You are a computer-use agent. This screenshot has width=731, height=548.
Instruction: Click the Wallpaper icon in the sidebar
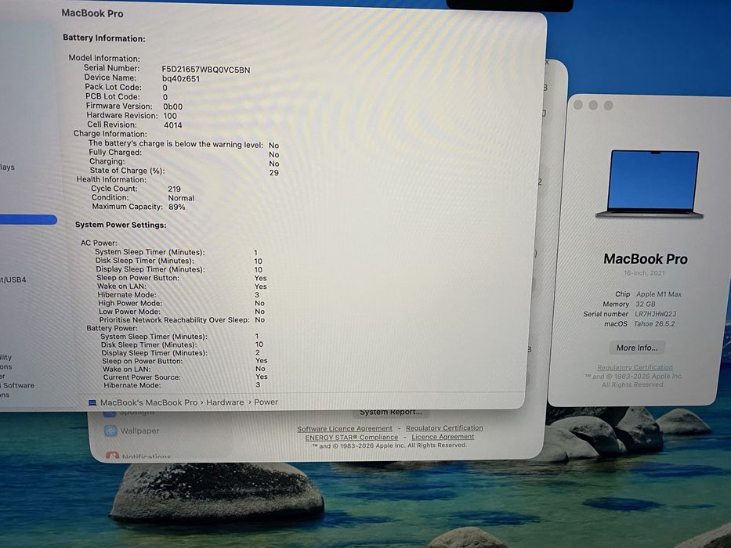pos(110,431)
